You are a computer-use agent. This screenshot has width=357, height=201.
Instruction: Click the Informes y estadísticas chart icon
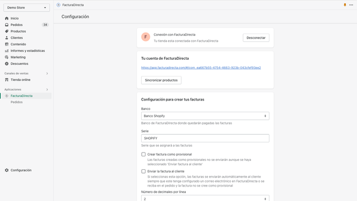(x=7, y=51)
